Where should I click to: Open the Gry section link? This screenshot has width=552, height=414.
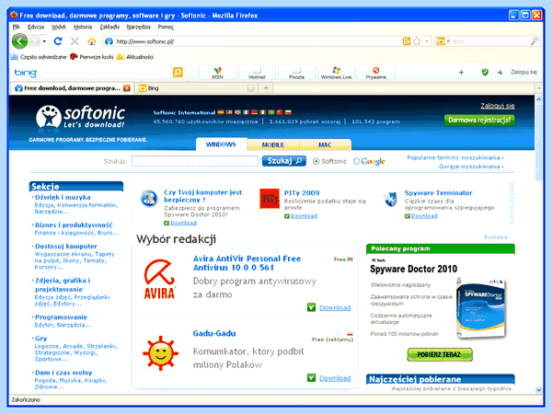[40, 339]
